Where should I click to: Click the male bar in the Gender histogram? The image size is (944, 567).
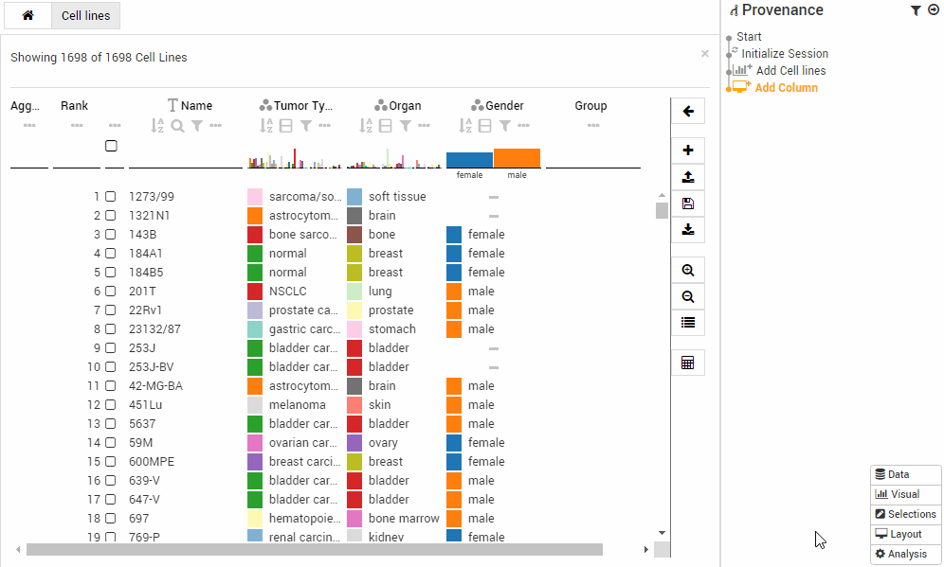[x=517, y=156]
